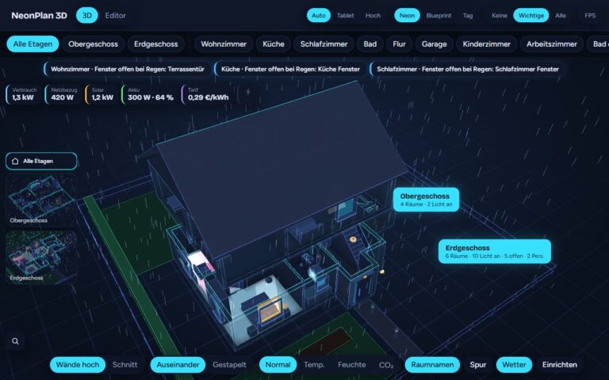Apply the Blueprint theme
Image resolution: width=609 pixels, height=380 pixels.
(439, 16)
